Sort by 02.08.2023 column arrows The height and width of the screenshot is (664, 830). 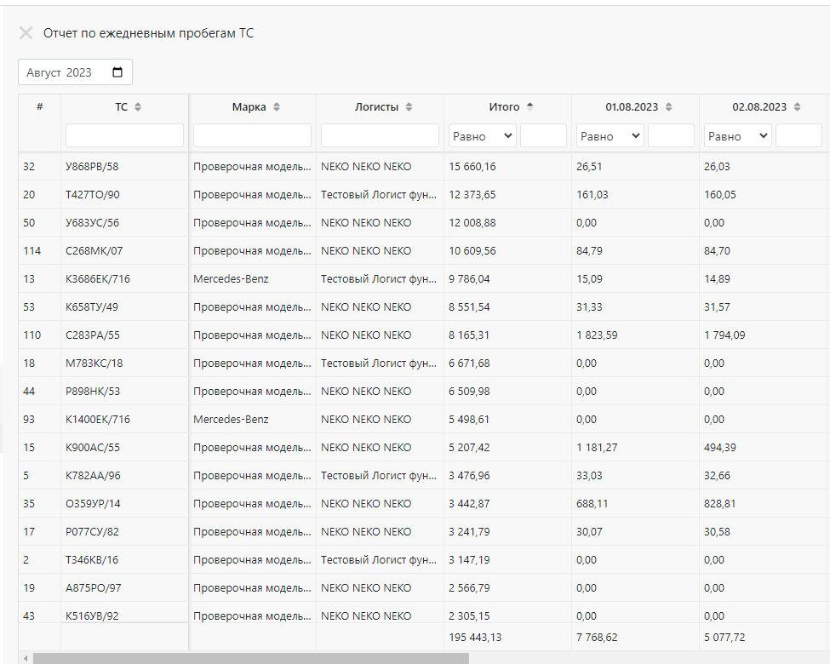(x=797, y=107)
